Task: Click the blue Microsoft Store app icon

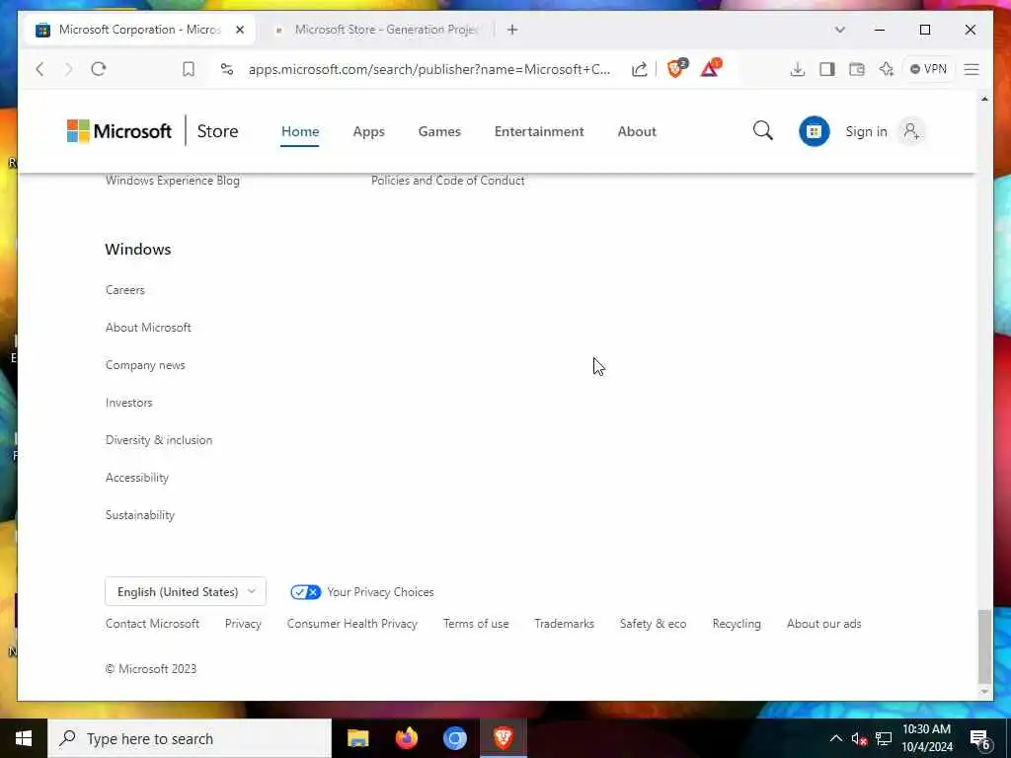Action: [x=815, y=131]
